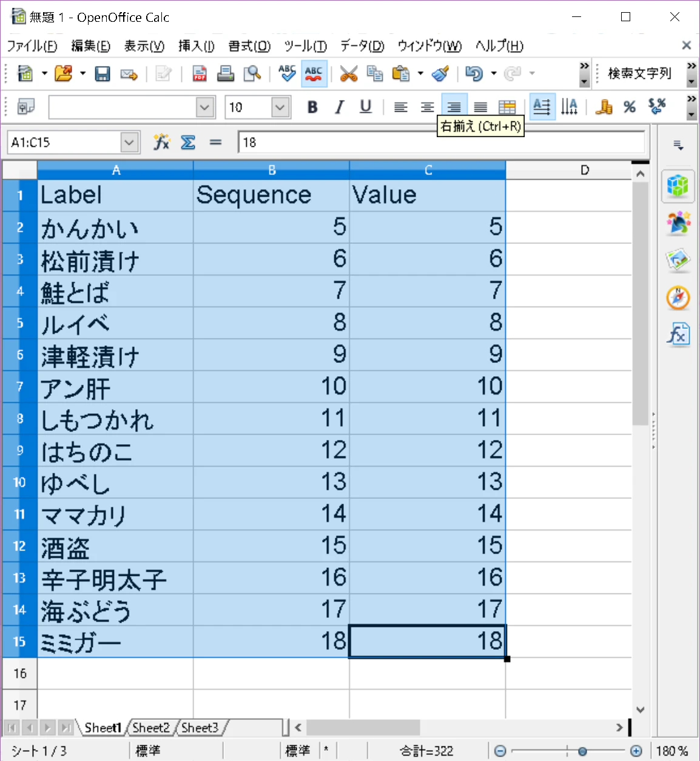The height and width of the screenshot is (761, 700).
Task: Open the 表示 menu
Action: coord(144,46)
